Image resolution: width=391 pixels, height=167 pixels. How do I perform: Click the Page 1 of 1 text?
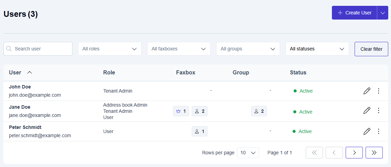tap(280, 153)
